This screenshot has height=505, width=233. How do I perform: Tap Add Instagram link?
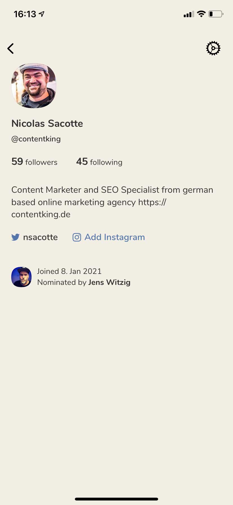tap(115, 237)
